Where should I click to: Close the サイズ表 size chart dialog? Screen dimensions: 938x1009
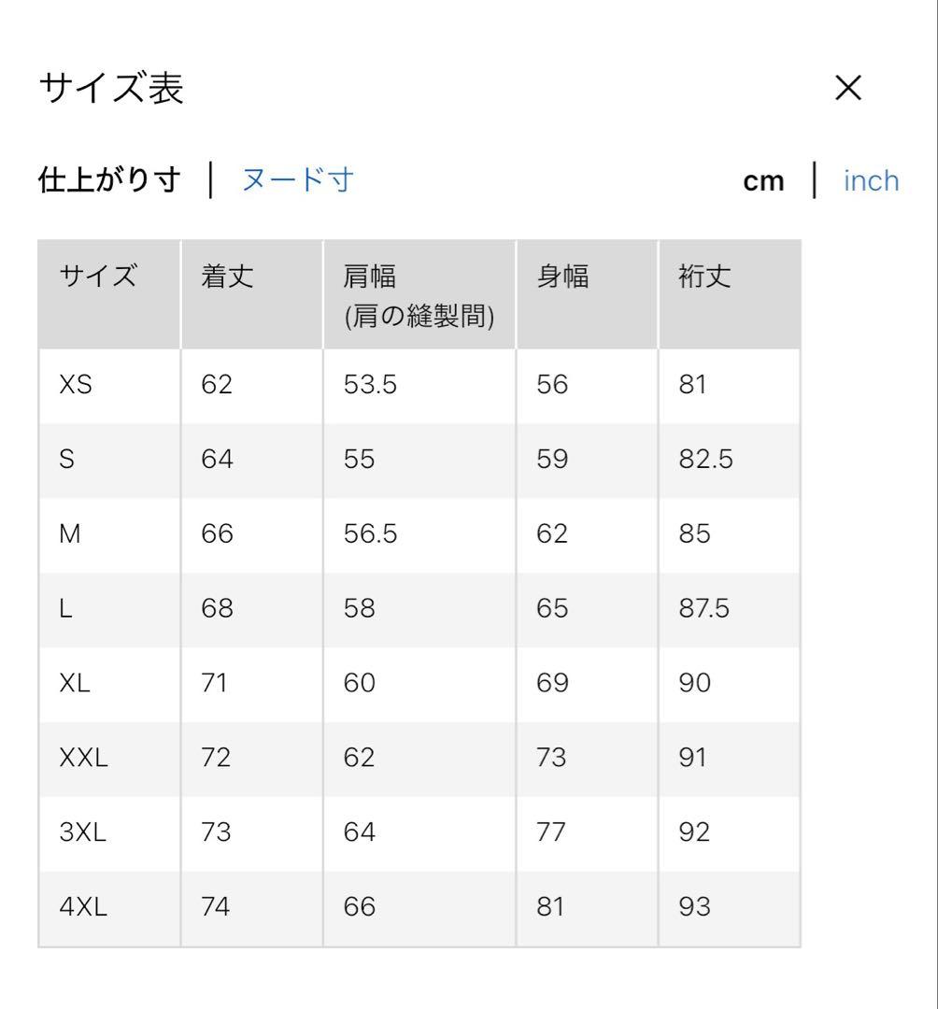848,88
